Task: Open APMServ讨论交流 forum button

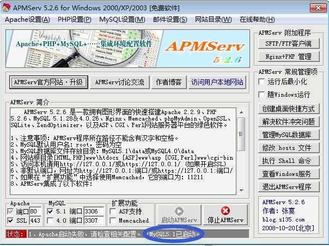Action: (x=120, y=82)
